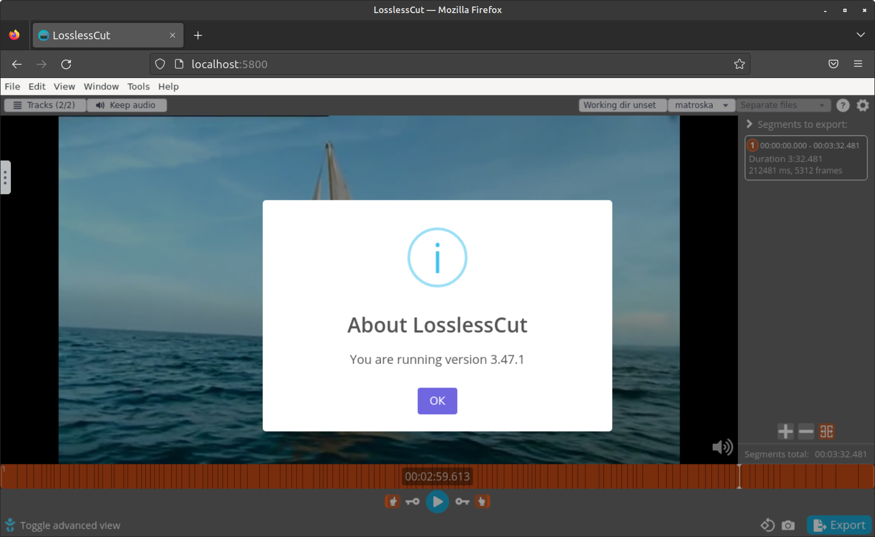Viewport: 875px width, 537px height.
Task: Open the Tools menu
Action: (138, 86)
